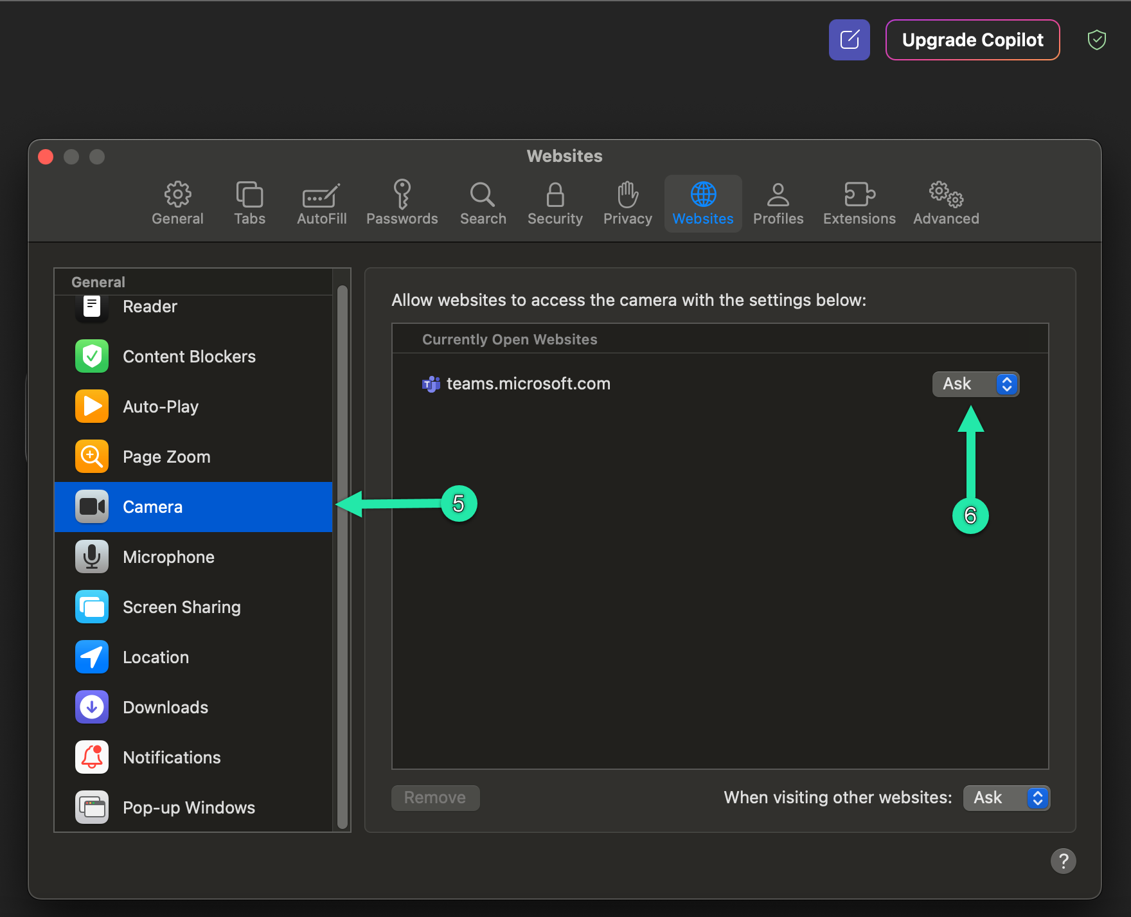
Task: Select the Content Blockers label
Action: (x=189, y=357)
